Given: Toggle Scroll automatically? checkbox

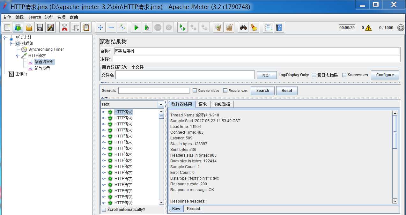Looking at the screenshot, I should [x=104, y=210].
